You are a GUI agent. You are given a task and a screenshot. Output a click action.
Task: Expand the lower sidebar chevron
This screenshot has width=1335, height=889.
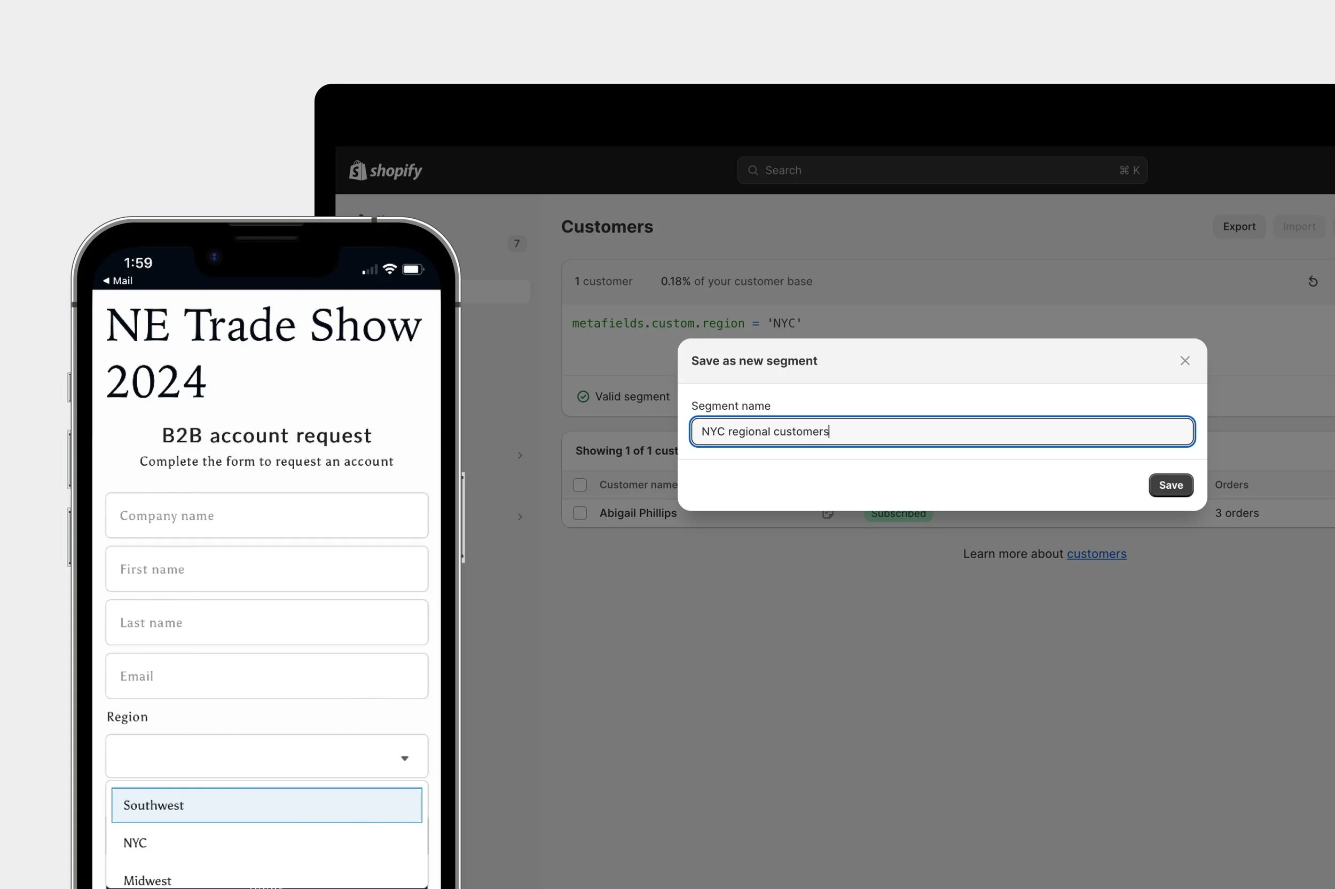click(x=520, y=517)
